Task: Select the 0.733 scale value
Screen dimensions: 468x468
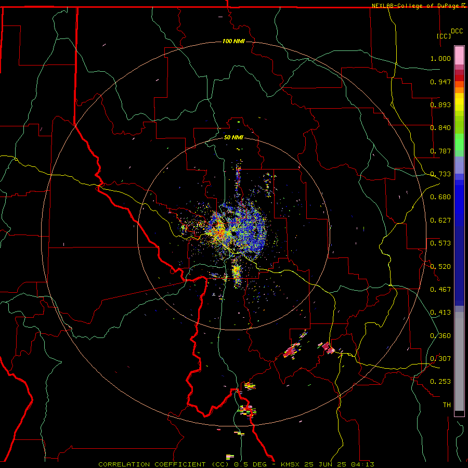Action: pyautogui.click(x=440, y=174)
